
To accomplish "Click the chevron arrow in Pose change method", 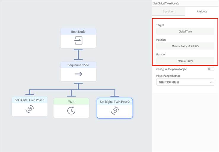I will tap(211, 82).
